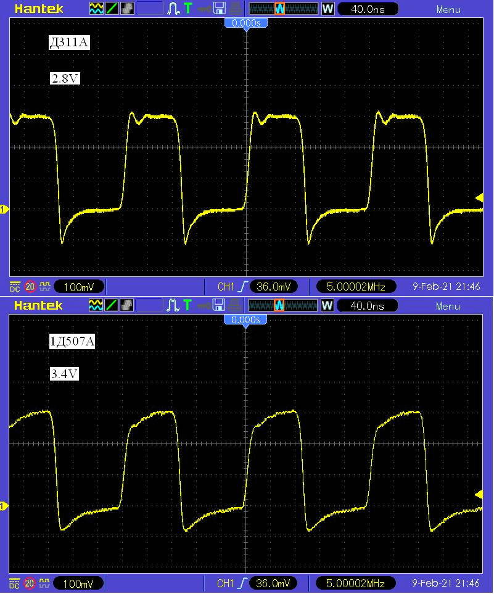
Task: Click the 5.00002MHz frequency readout, 1Д507А capture
Action: 356,584
